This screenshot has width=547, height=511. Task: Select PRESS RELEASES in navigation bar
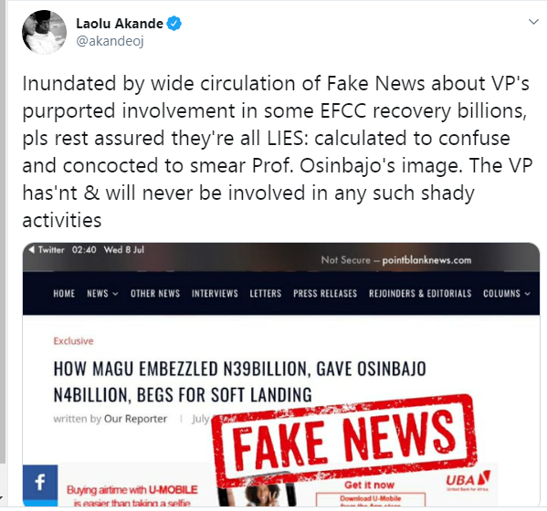[325, 294]
